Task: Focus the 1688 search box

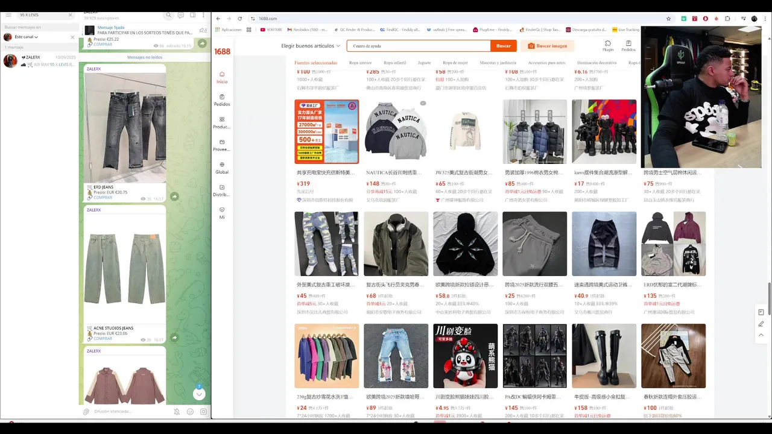Action: (x=419, y=46)
